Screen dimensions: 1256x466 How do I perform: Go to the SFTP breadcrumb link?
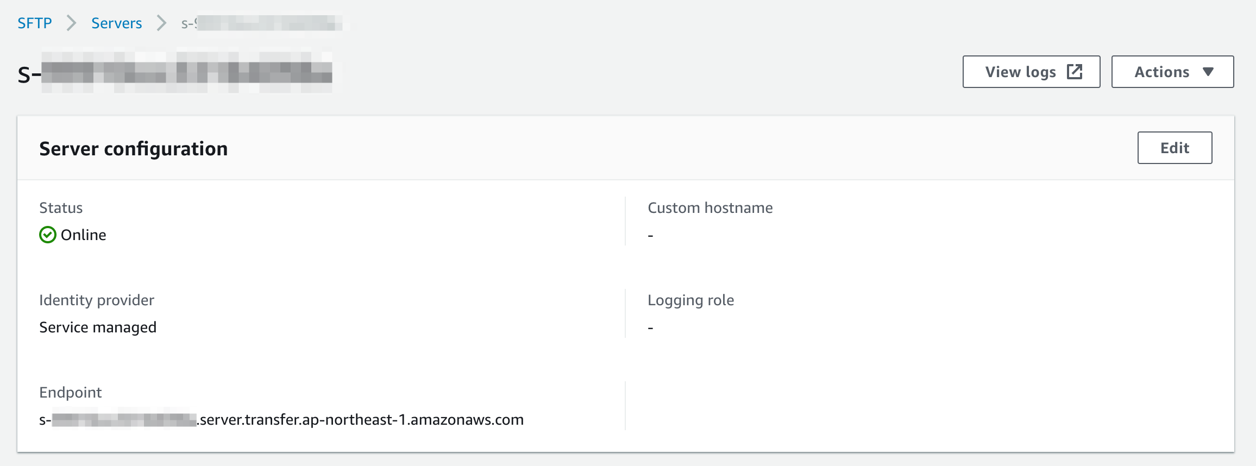click(x=35, y=23)
